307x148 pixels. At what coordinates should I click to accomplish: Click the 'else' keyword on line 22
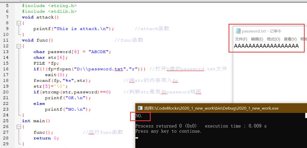(x=39, y=103)
